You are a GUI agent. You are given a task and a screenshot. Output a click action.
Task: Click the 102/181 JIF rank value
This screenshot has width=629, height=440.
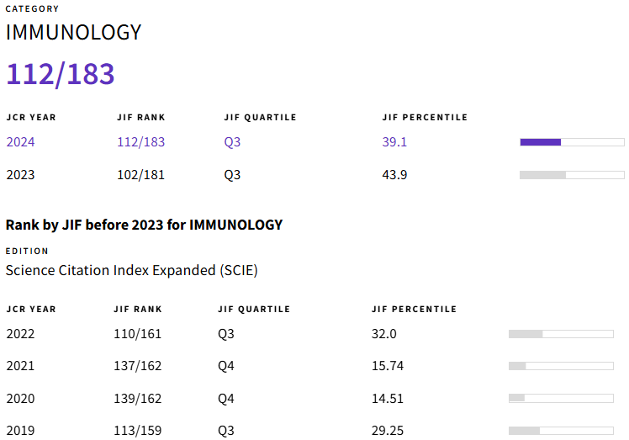coord(140,175)
